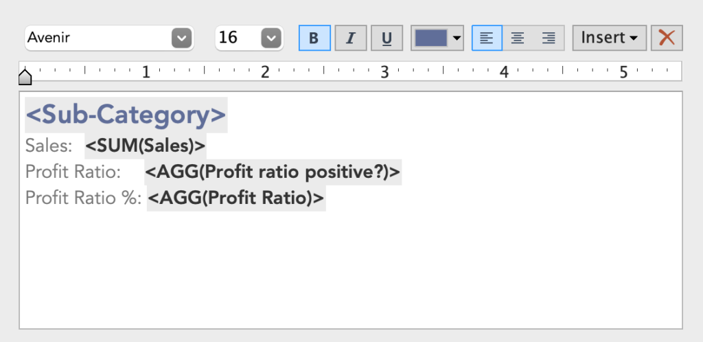Click the <AGG(Profit Ratio)> field
703x342 pixels.
pos(235,198)
